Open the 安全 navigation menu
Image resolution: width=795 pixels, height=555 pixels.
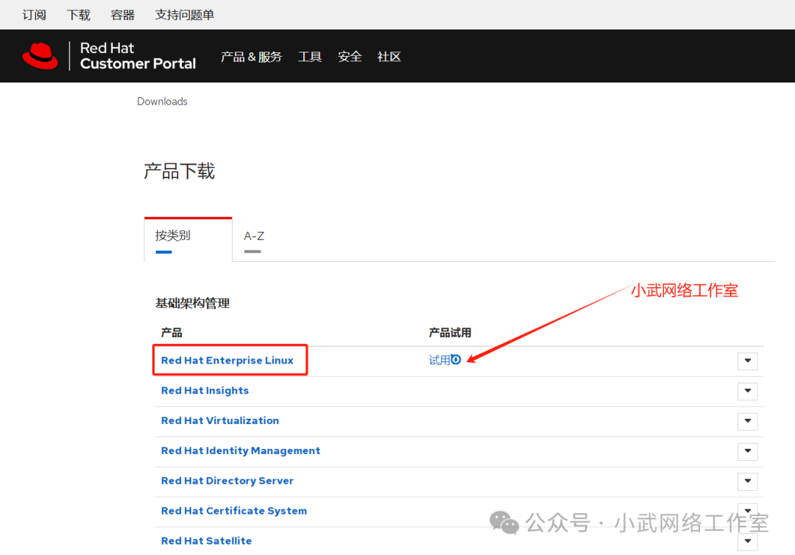tap(350, 57)
